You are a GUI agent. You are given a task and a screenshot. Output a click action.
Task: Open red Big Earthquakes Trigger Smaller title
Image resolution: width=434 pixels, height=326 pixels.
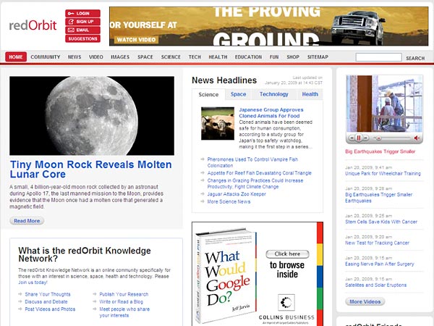(380, 151)
